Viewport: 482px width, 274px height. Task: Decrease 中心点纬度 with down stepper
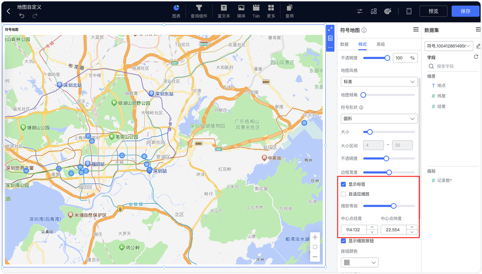click(x=412, y=232)
